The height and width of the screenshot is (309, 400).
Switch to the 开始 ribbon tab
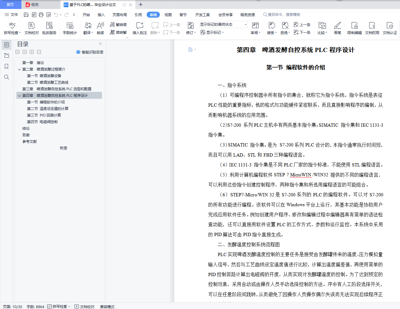pyautogui.click(x=86, y=15)
